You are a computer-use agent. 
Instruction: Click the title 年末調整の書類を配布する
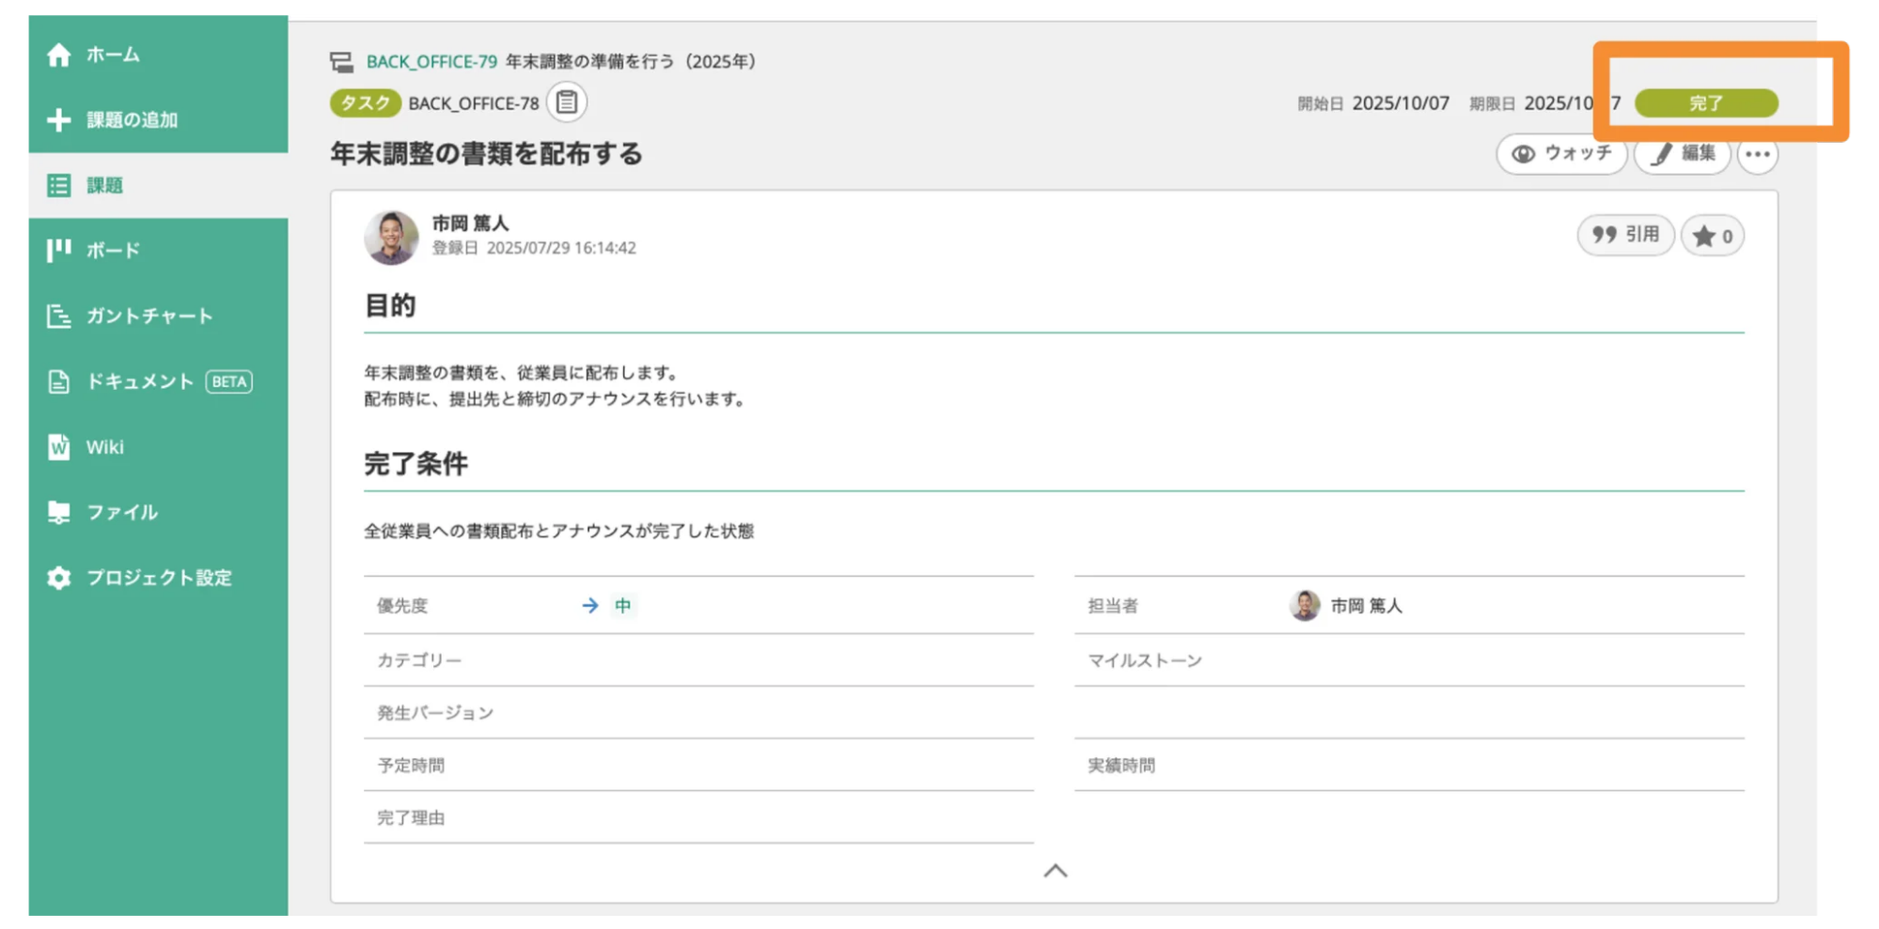[x=486, y=154]
